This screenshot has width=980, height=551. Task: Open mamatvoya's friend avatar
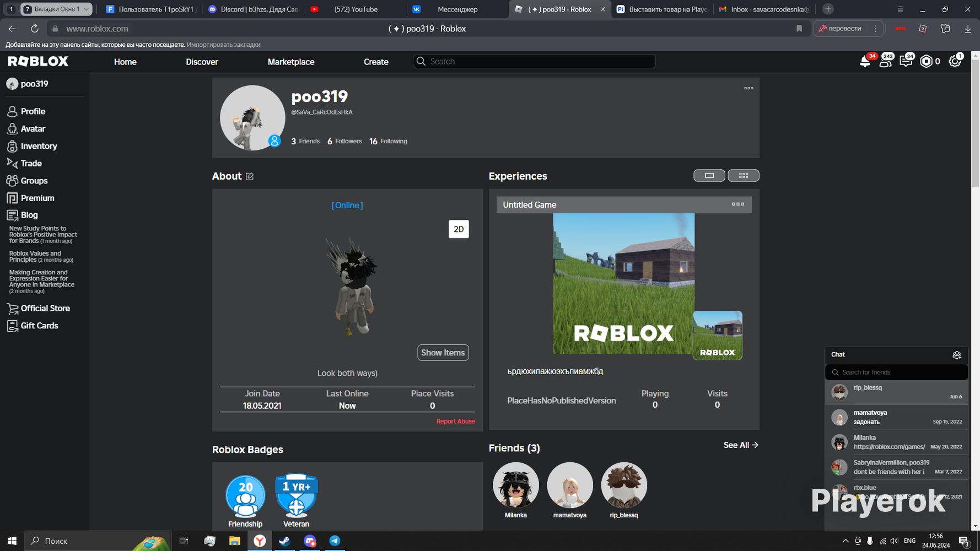tap(570, 485)
